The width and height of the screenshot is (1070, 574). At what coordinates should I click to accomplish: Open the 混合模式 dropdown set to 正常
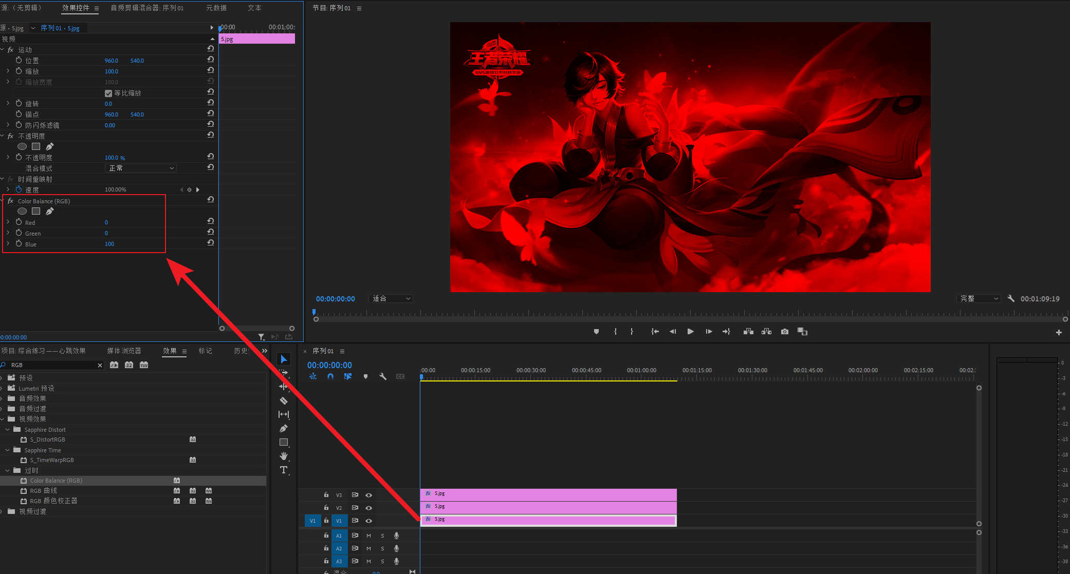(x=141, y=168)
